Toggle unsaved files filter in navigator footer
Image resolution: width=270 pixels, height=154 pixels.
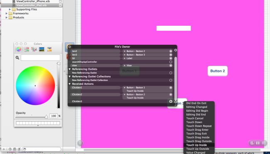coord(19,149)
